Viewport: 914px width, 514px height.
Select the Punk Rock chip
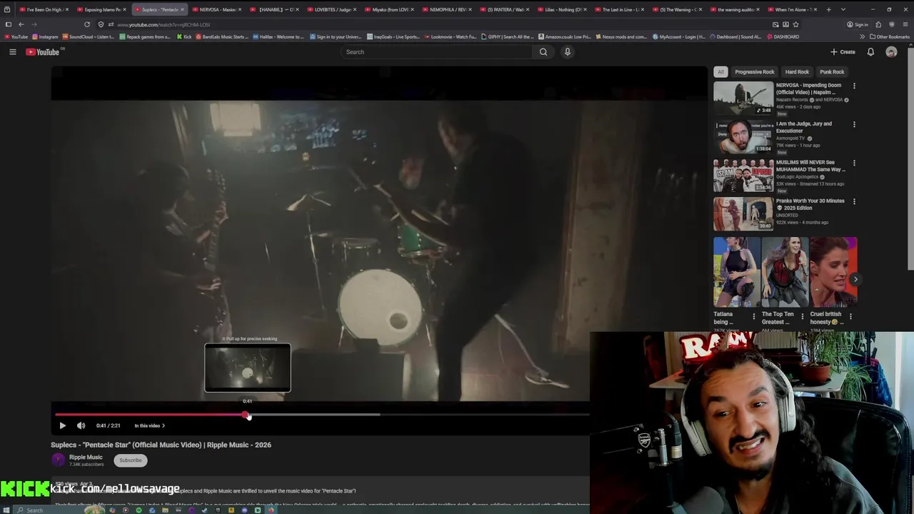tap(832, 71)
